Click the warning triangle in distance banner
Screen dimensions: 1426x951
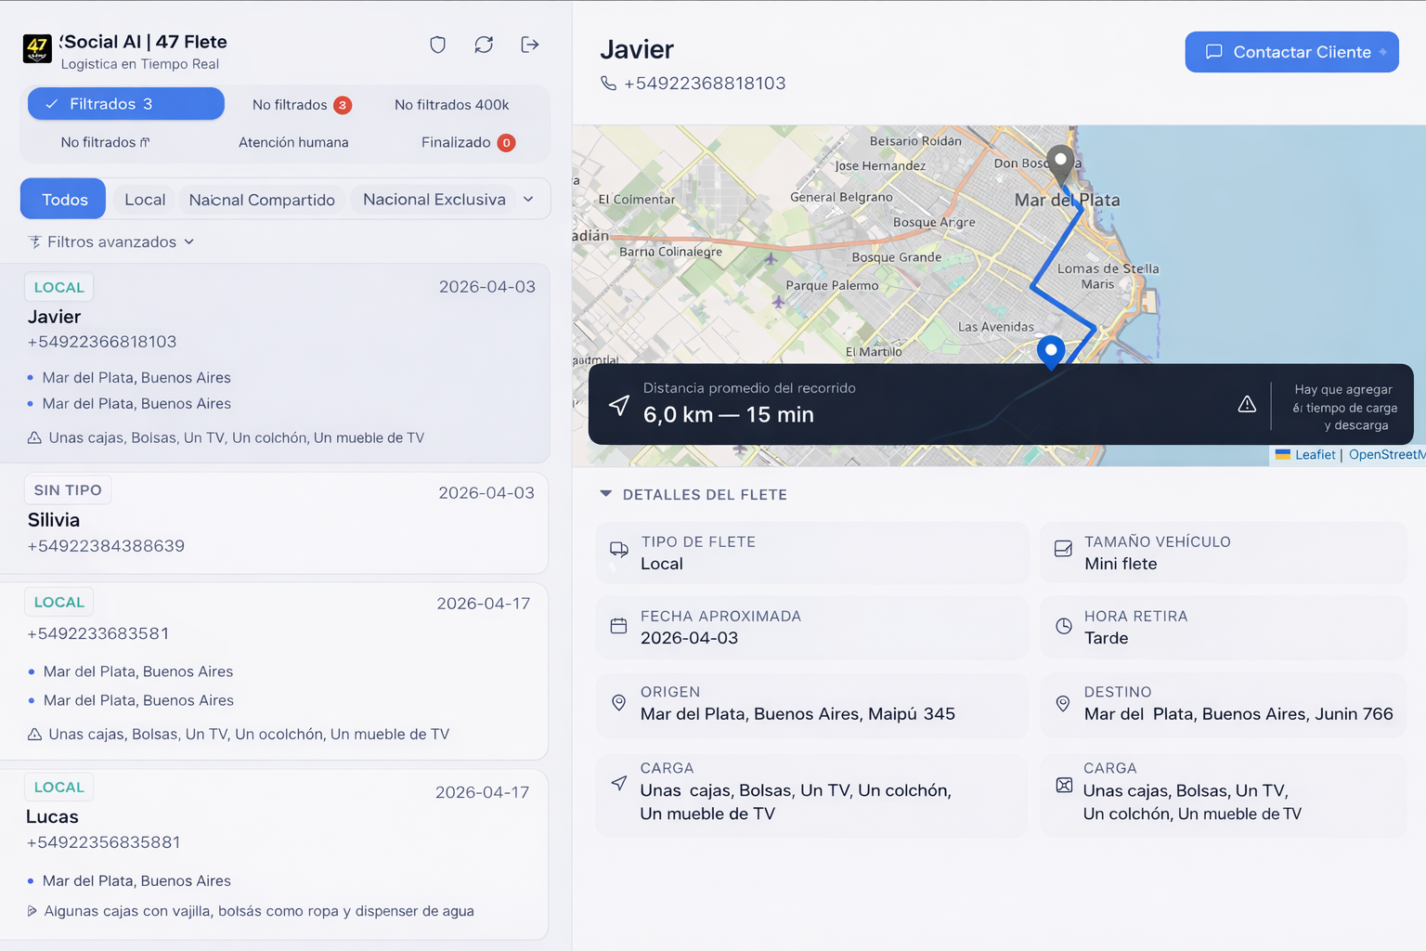(1247, 404)
